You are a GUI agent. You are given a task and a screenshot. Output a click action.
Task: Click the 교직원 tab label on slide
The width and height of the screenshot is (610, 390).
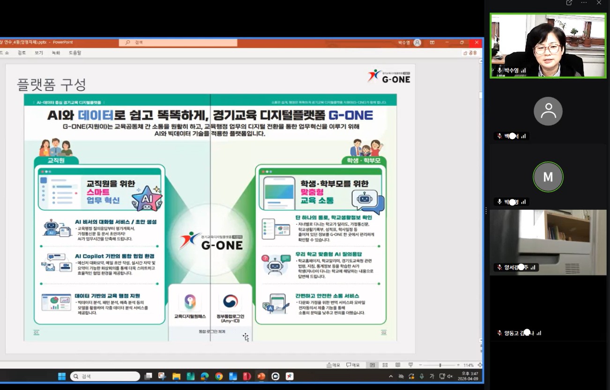55,161
